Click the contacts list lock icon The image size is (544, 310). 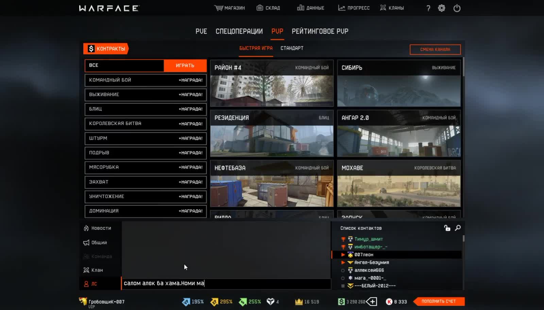click(447, 228)
